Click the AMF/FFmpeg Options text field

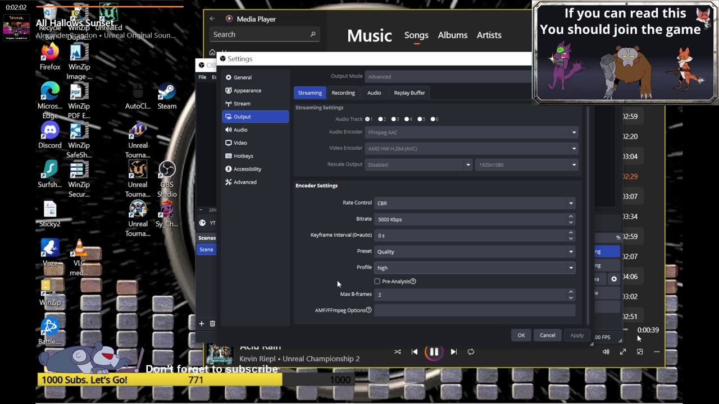[x=475, y=310]
